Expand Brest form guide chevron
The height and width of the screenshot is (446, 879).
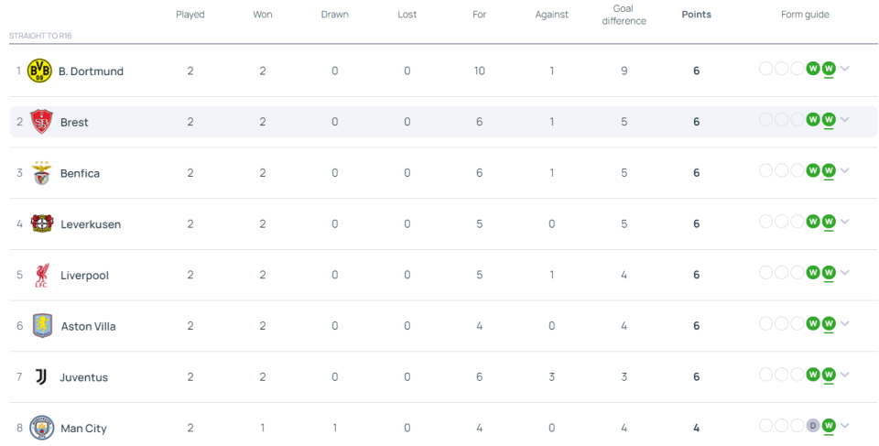point(845,120)
